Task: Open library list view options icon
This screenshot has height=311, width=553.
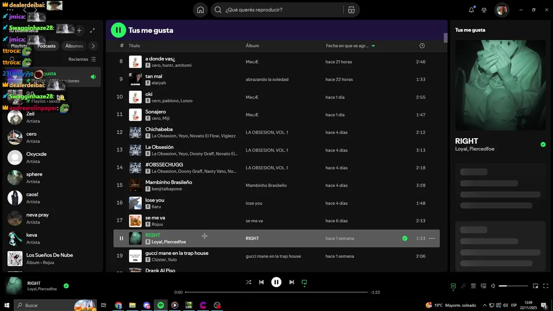Action: [x=93, y=59]
